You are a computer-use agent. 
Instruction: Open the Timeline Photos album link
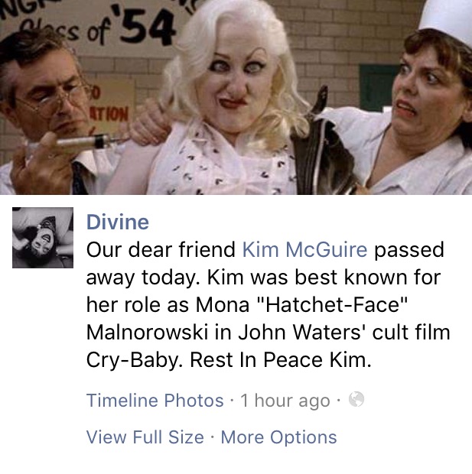click(155, 401)
